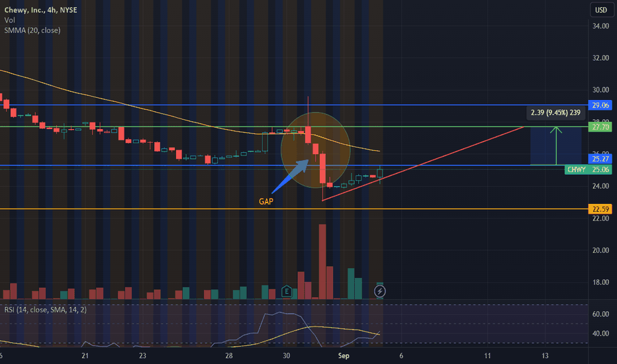The image size is (617, 364).
Task: Click the 2.39 (9.45%) 239 measurement label
Action: click(555, 113)
